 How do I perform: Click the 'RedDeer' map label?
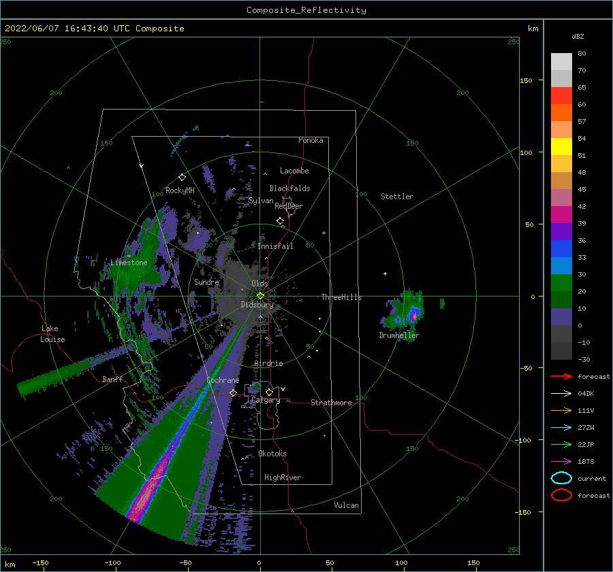click(x=289, y=206)
